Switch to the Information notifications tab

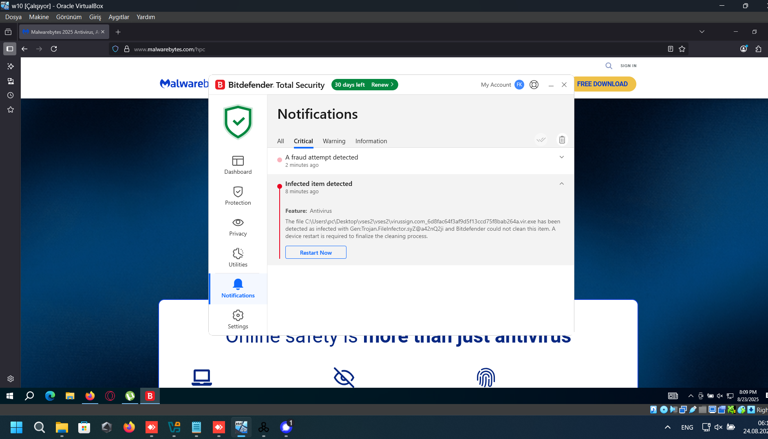(371, 141)
